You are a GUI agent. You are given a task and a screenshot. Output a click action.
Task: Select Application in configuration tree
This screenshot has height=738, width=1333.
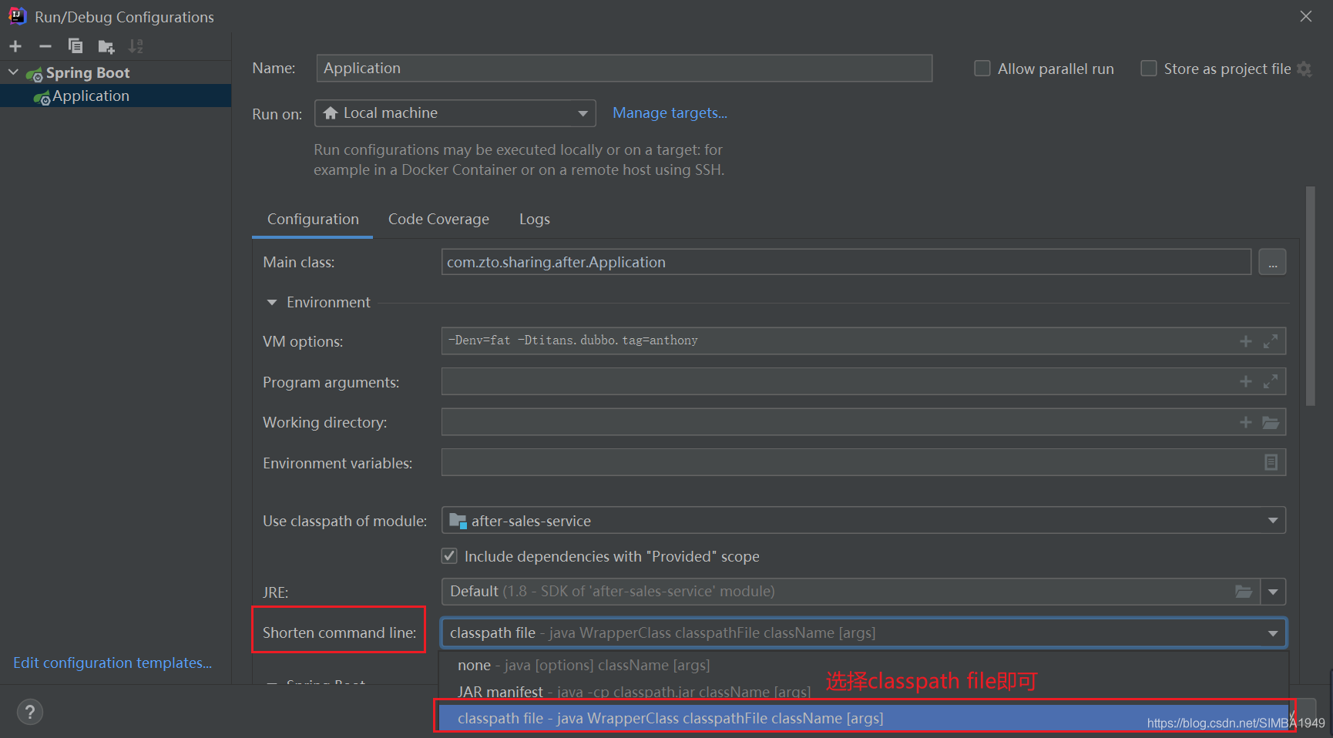click(116, 96)
